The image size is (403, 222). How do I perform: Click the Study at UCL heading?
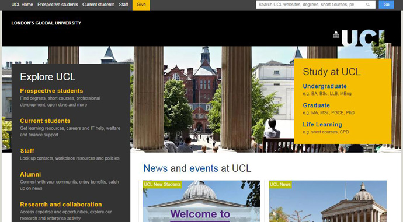pos(332,72)
